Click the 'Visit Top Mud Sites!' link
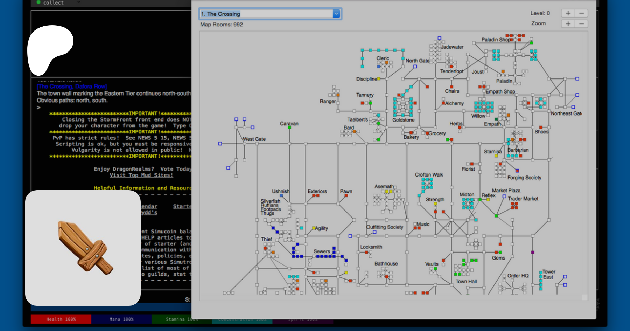This screenshot has width=630, height=331. [x=141, y=175]
